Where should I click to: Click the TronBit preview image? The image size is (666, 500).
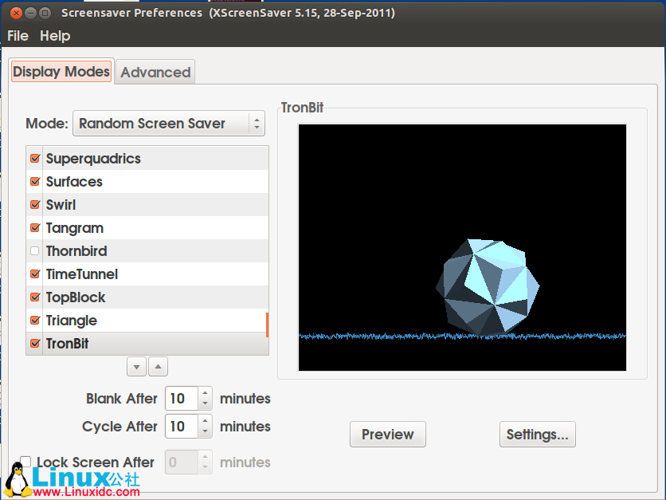[462, 247]
